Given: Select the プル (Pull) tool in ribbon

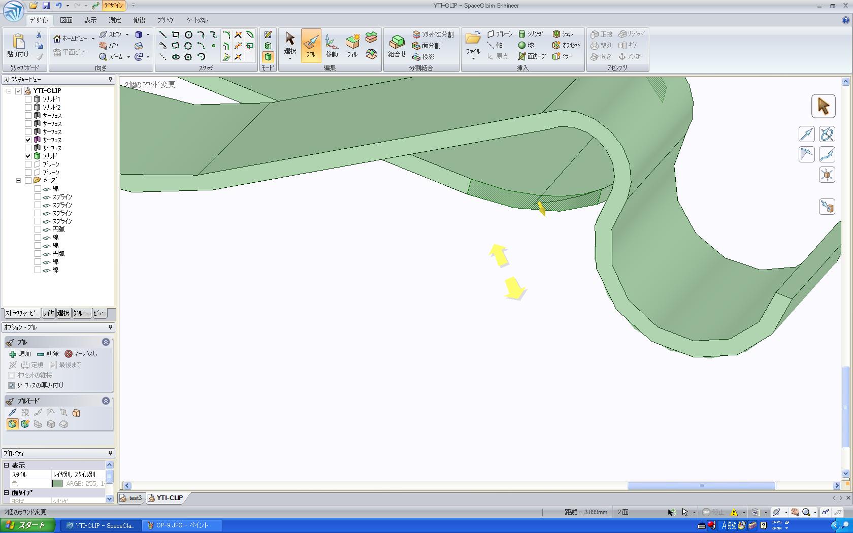Looking at the screenshot, I should [x=311, y=45].
